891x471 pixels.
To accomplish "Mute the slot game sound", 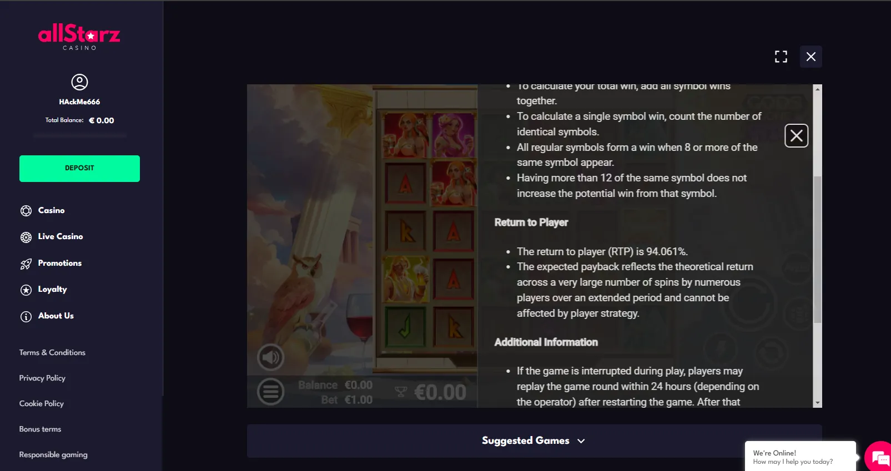I will [270, 357].
